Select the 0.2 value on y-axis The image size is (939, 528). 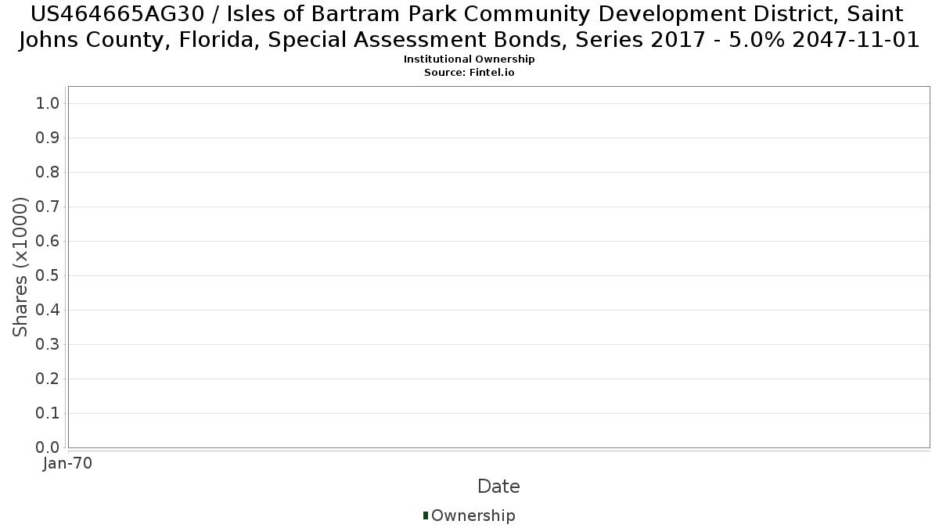point(48,379)
